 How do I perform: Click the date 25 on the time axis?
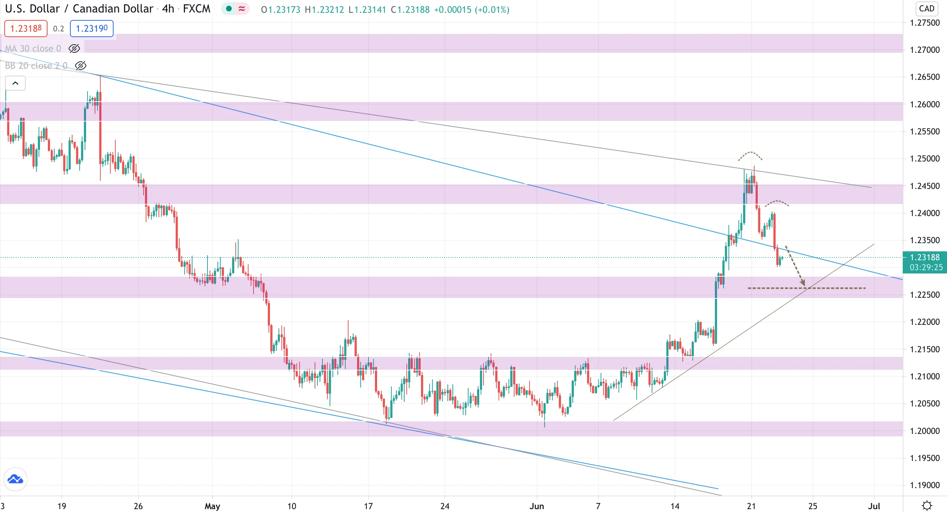point(813,506)
